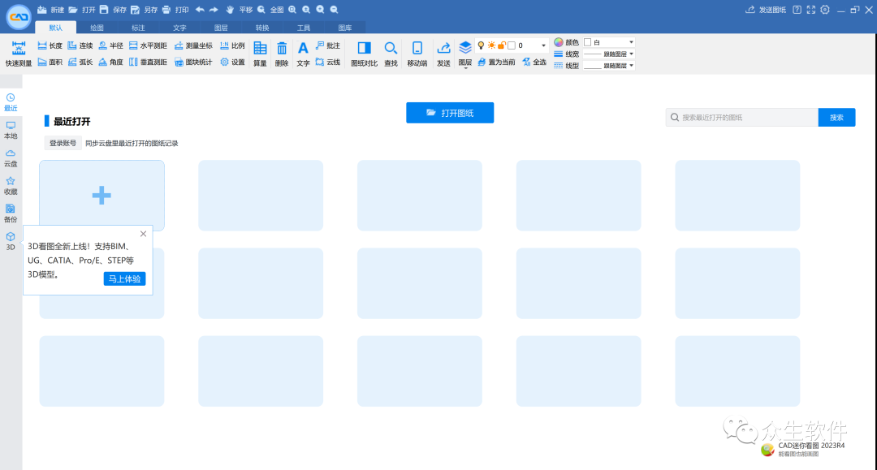Open measurement 设置 settings in ribbon

[x=232, y=62]
